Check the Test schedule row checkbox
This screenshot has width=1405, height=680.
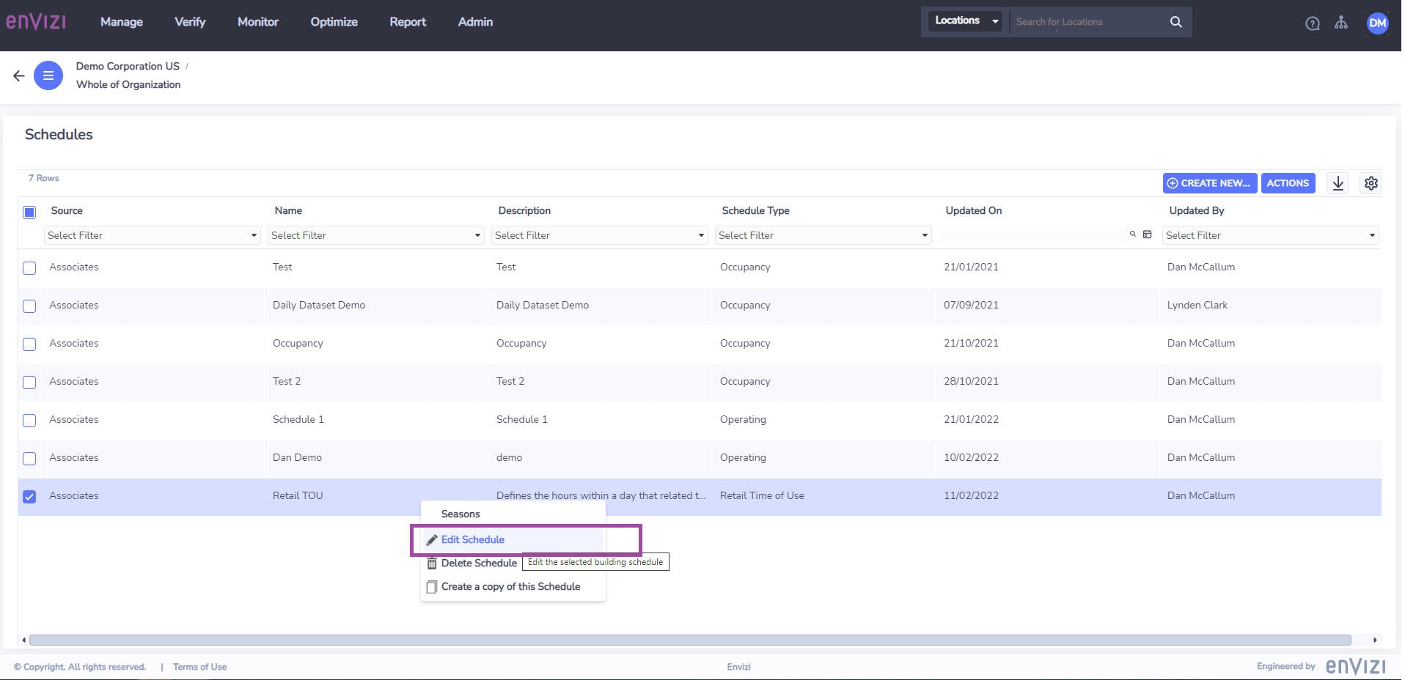[x=29, y=268]
